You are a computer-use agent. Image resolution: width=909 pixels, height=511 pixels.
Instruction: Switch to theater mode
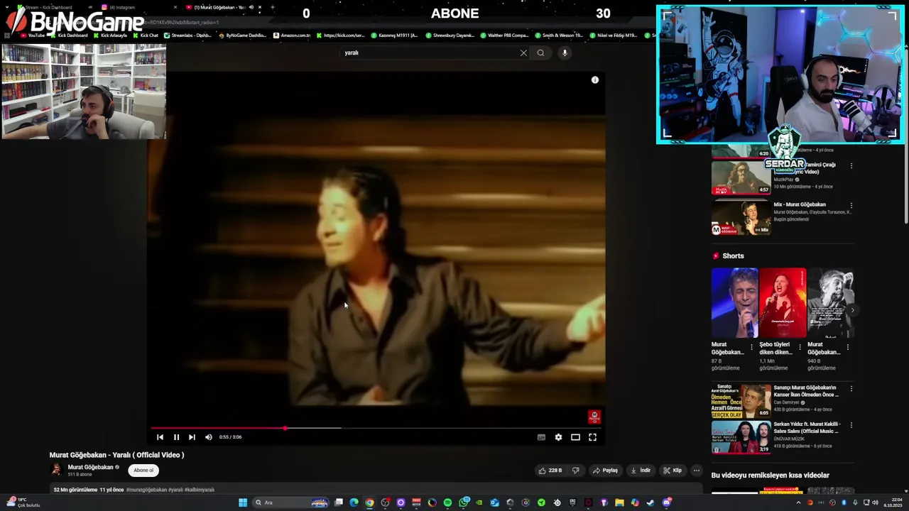tap(575, 437)
